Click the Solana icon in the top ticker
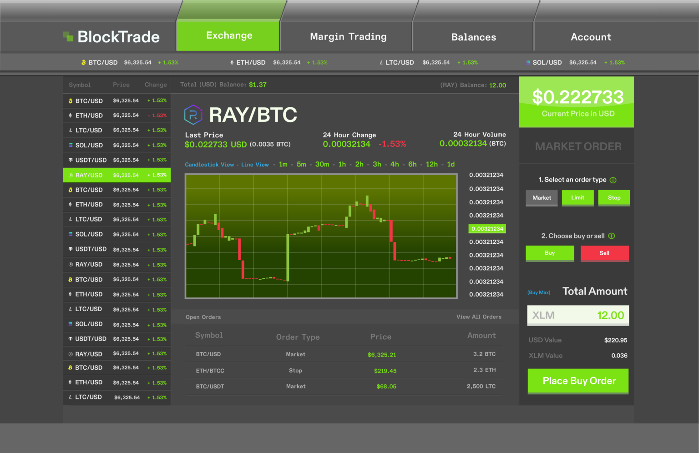 coord(528,62)
